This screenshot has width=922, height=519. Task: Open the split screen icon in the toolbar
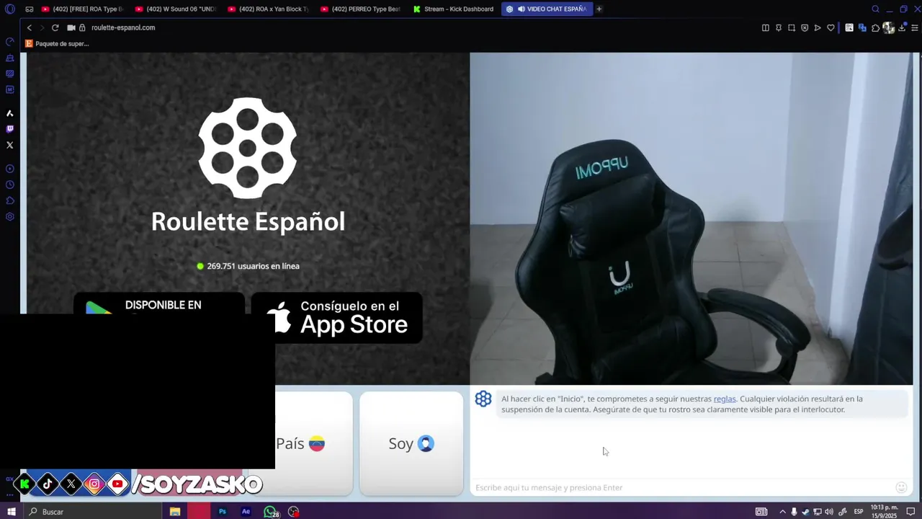765,27
